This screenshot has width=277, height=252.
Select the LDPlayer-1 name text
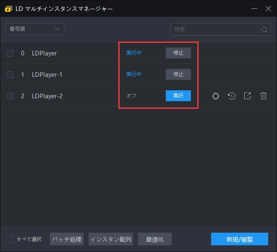click(47, 75)
